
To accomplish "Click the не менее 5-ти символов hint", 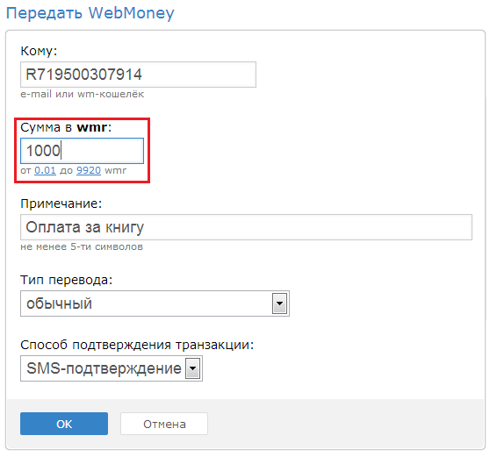I will [x=82, y=246].
